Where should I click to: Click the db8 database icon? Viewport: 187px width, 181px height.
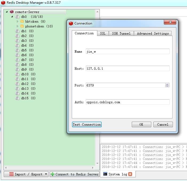(x=17, y=65)
